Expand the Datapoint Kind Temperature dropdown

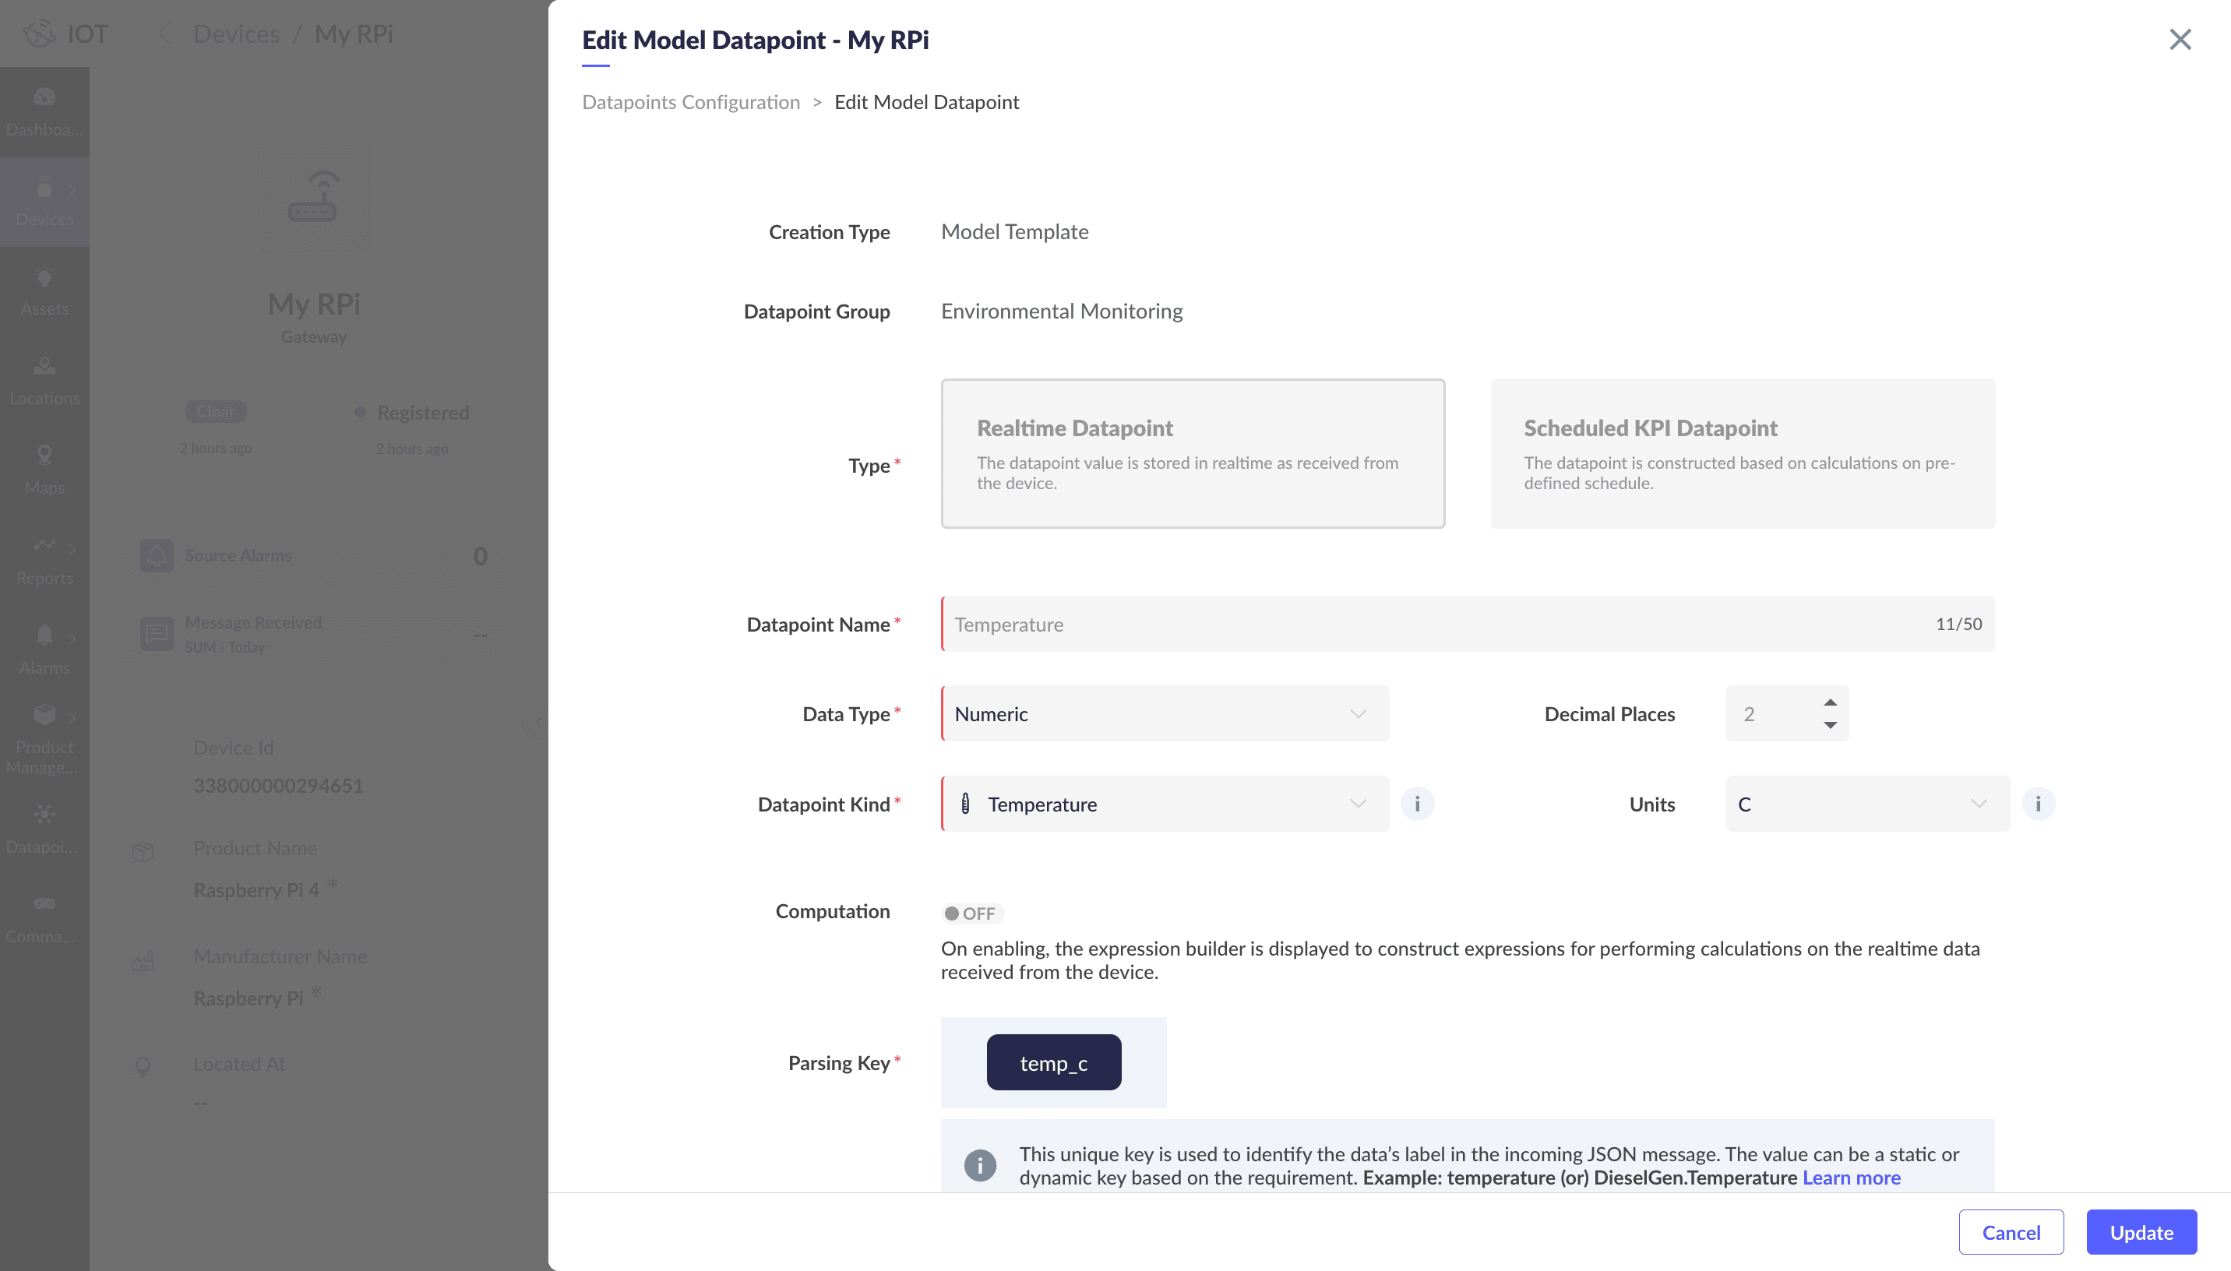[1165, 804]
